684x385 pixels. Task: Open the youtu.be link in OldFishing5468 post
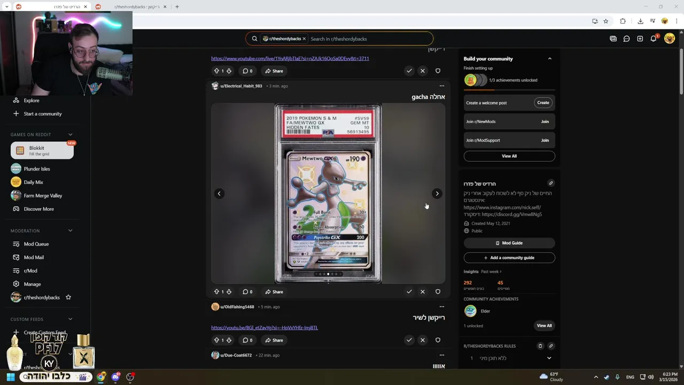click(265, 328)
